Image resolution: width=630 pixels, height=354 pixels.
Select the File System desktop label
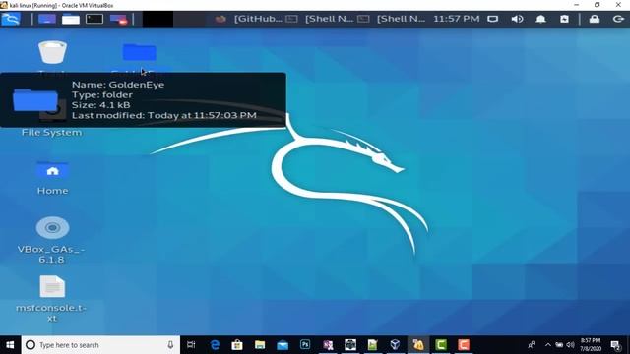(x=52, y=133)
